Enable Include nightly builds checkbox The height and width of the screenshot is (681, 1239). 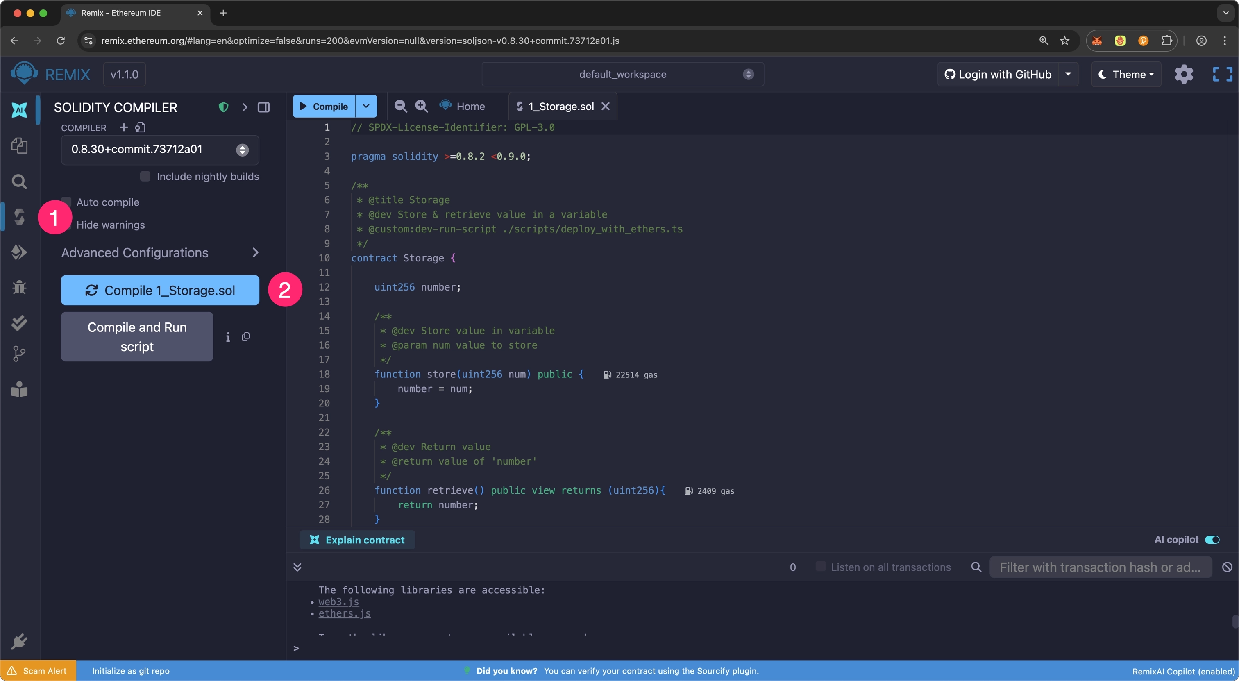click(145, 177)
